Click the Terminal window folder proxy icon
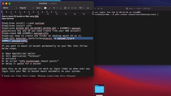Screen dimensions: 171x96 click(x=127, y=9)
